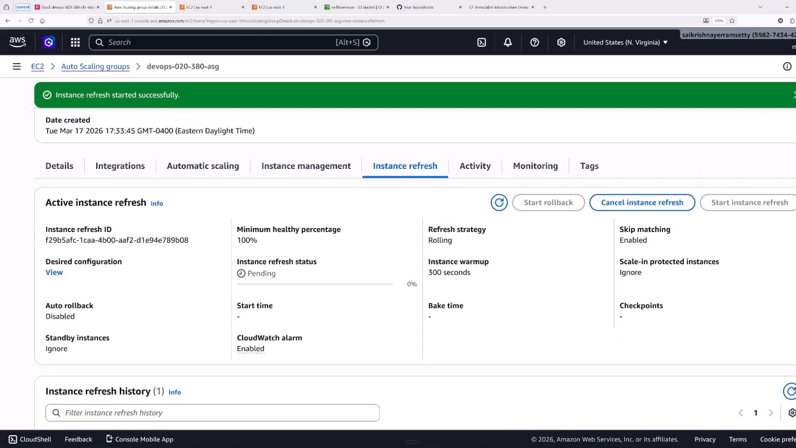
Task: Follow the Auto Scaling groups breadcrumb
Action: (x=95, y=66)
